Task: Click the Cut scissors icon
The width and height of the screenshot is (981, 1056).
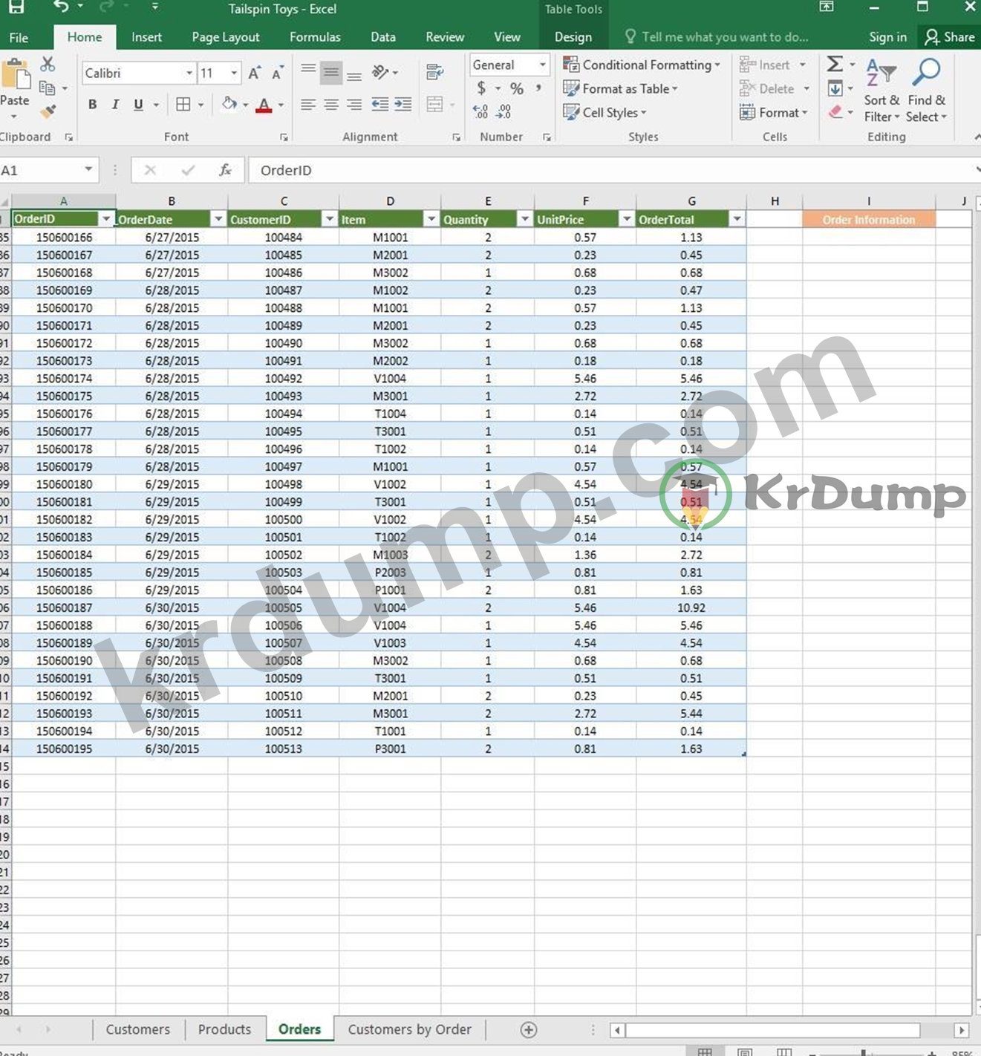Action: tap(48, 65)
